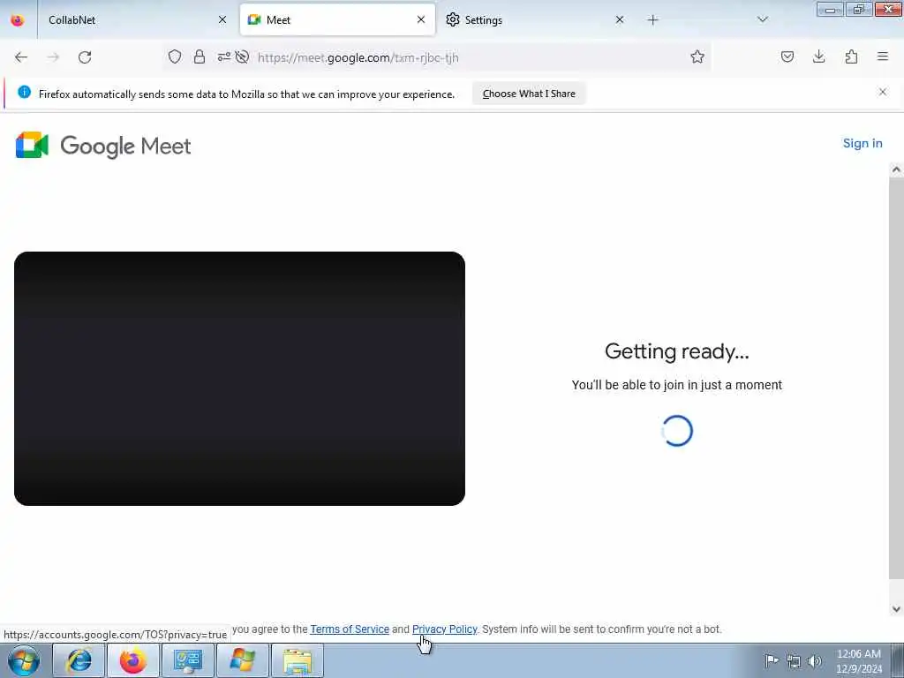Click the Choose What I Share button

coord(529,94)
